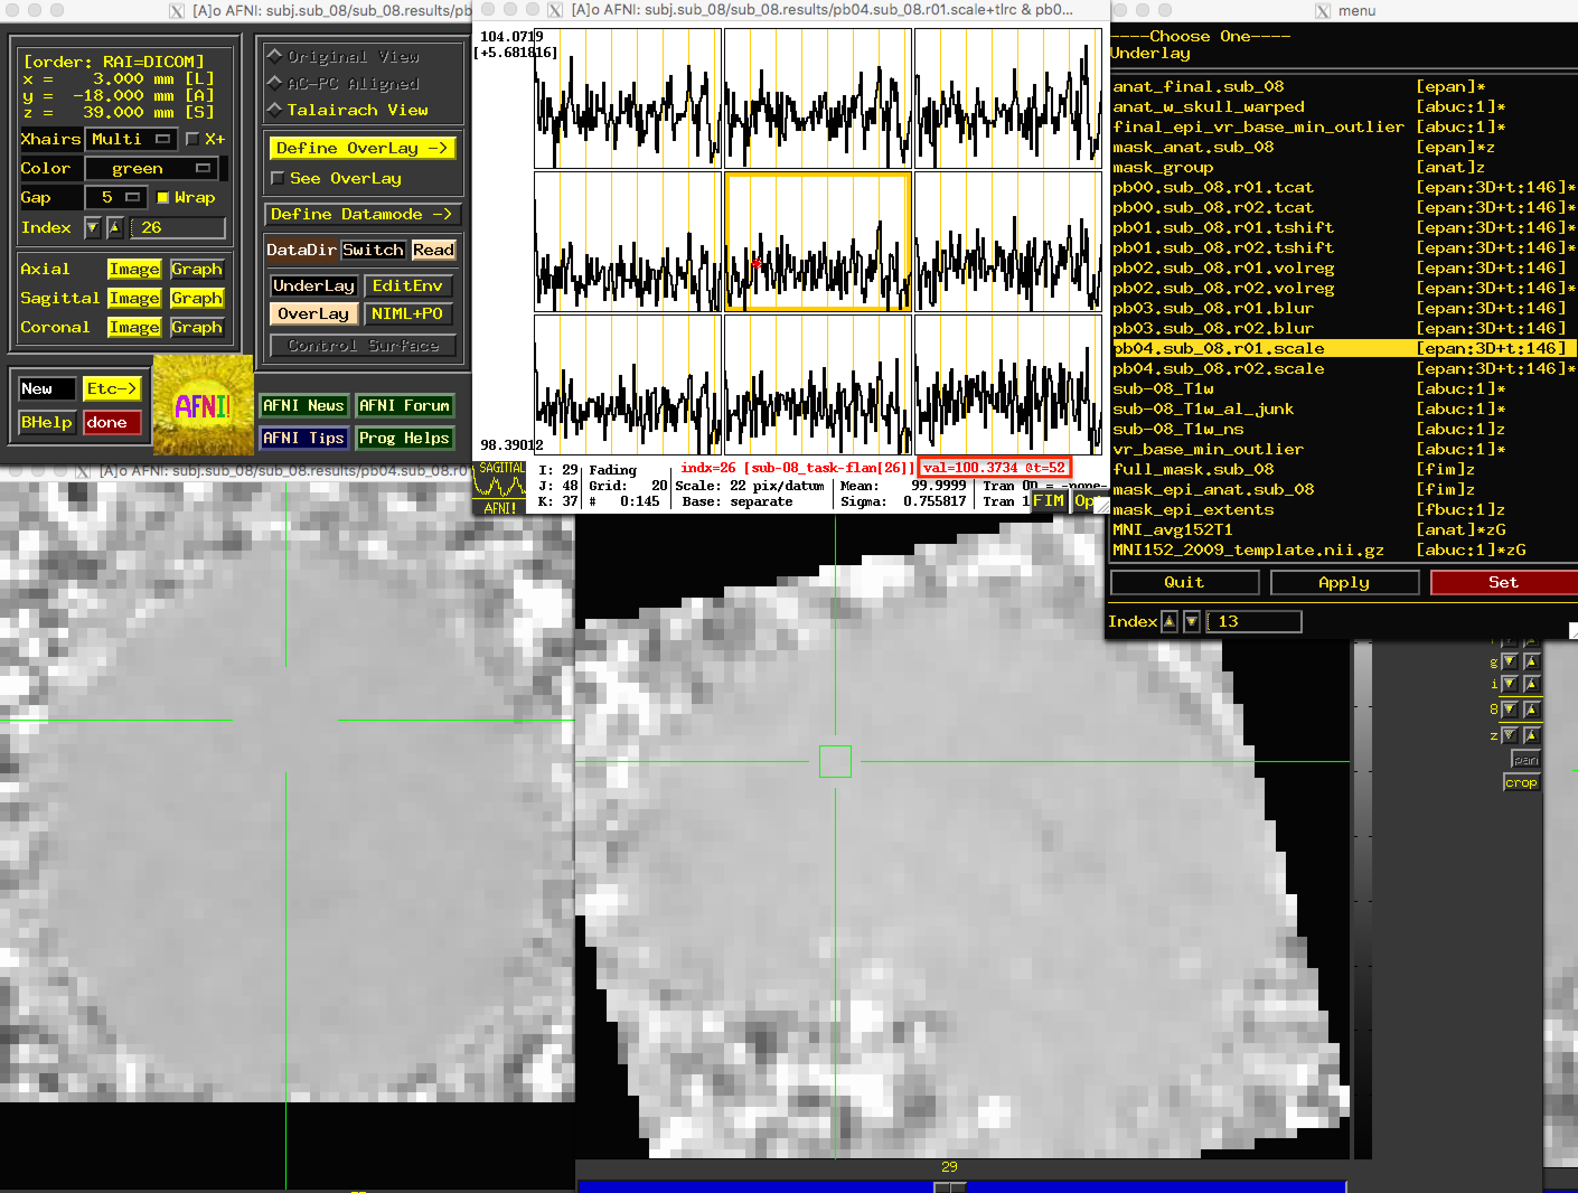Open Sagittal Image viewer
Screen dimensions: 1578x1193
(x=134, y=298)
